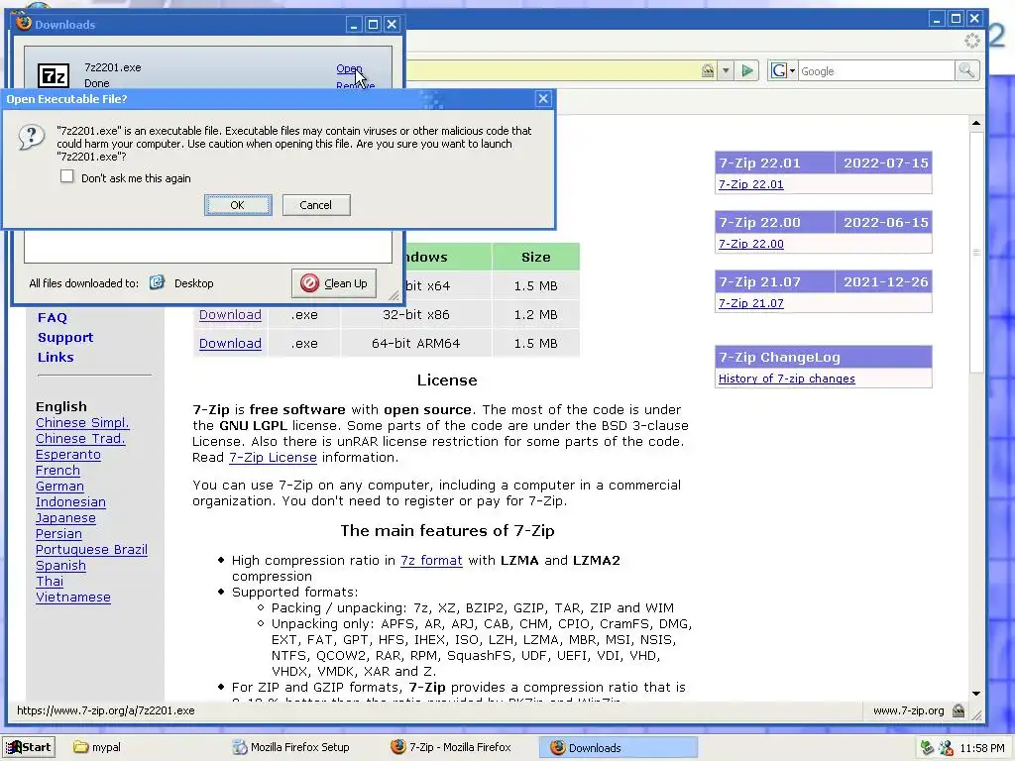Open 7z2201.exe in Downloads window
Viewport: 1015px width, 761px height.
[x=349, y=68]
